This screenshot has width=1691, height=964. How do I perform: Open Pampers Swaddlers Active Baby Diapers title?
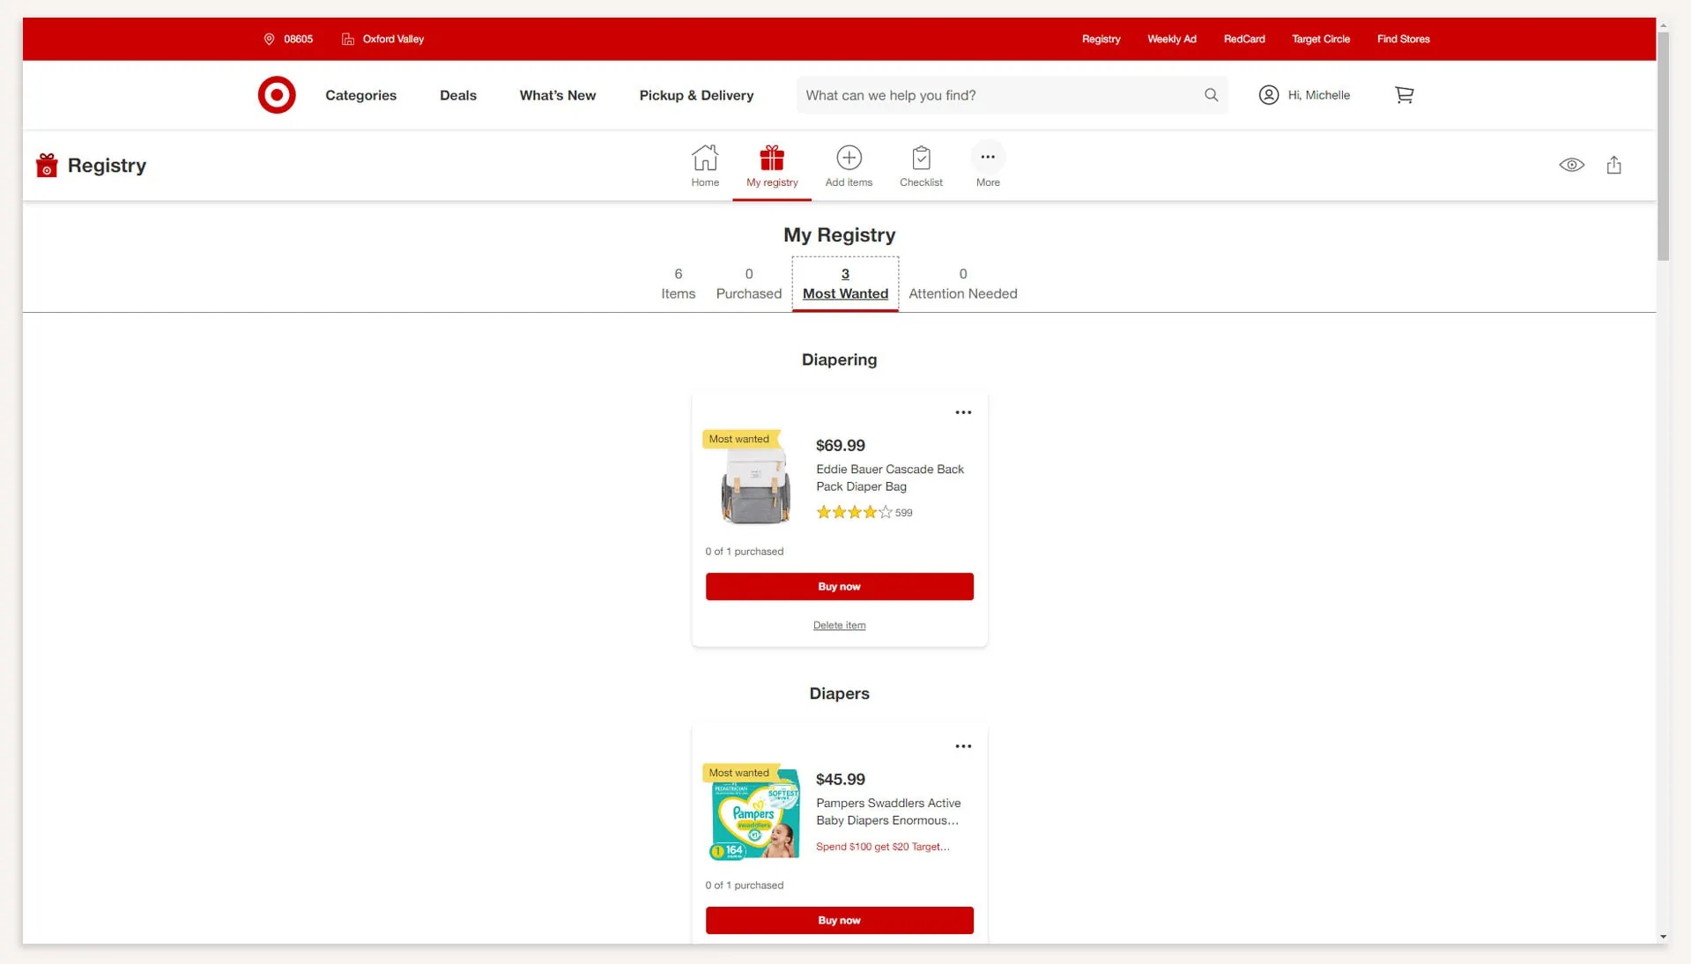coord(888,812)
